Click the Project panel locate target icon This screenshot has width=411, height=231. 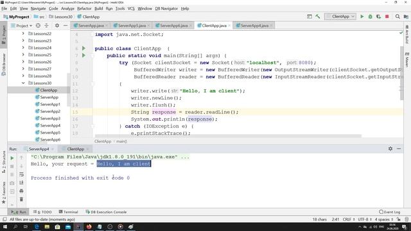pyautogui.click(x=38, y=26)
